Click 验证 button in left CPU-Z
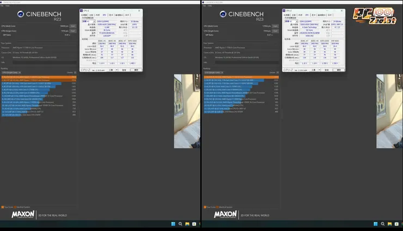The width and height of the screenshot is (403, 231). click(x=124, y=70)
